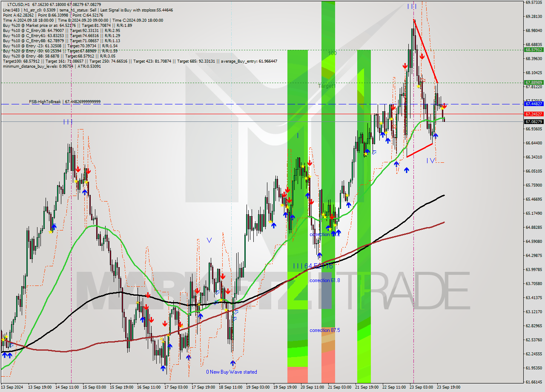Click the 'Buy %10 @ Entry -23' info line

(60, 46)
